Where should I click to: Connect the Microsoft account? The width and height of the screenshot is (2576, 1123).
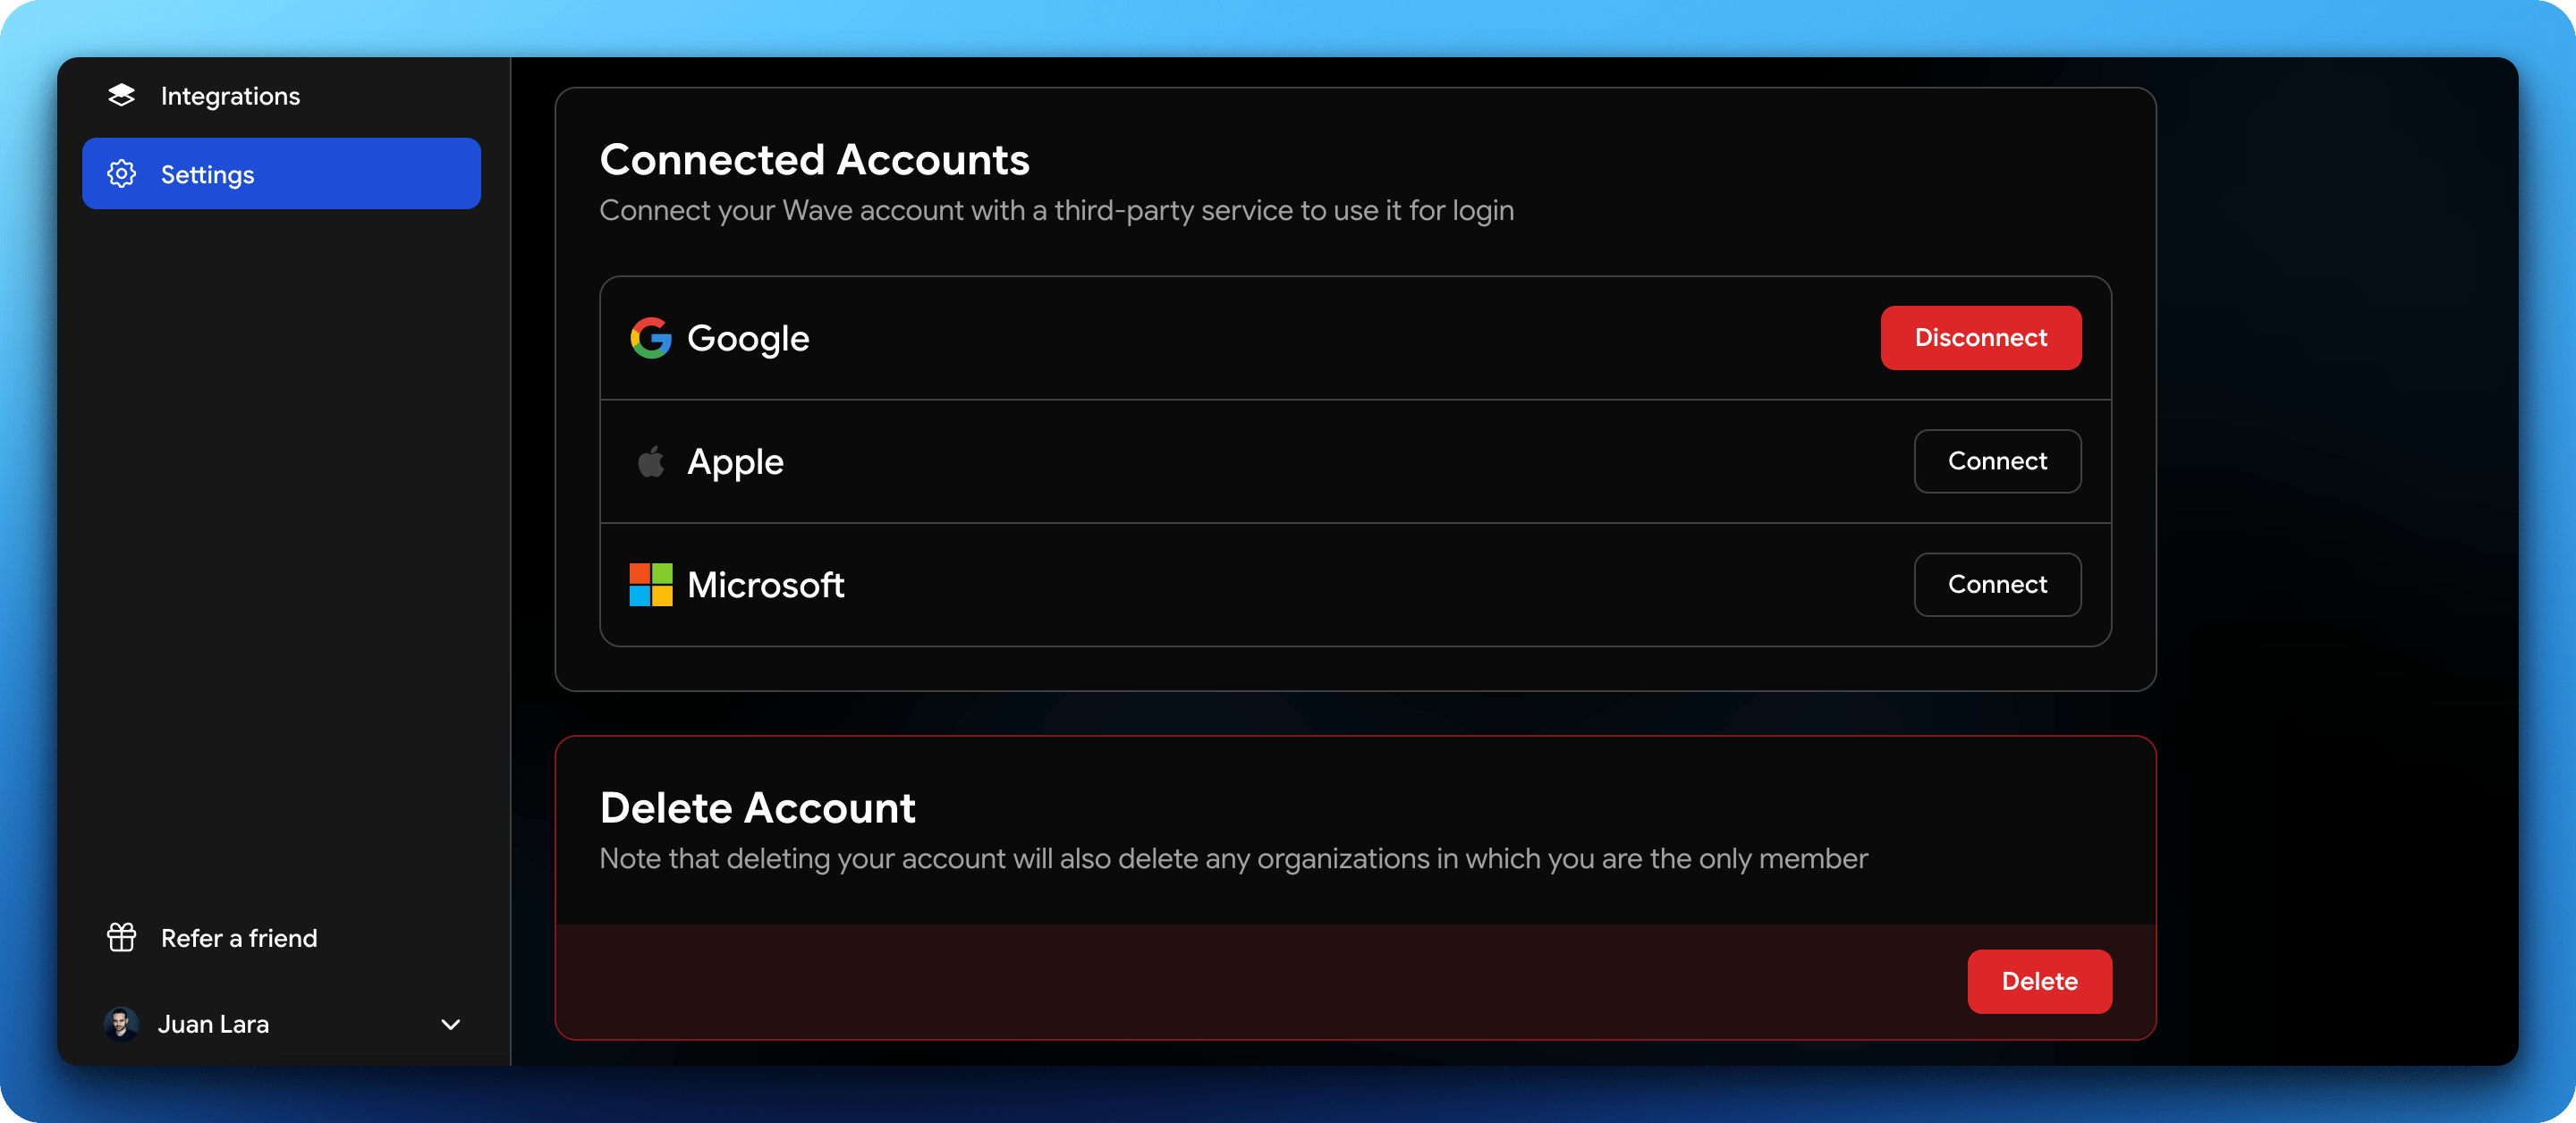coord(1997,585)
